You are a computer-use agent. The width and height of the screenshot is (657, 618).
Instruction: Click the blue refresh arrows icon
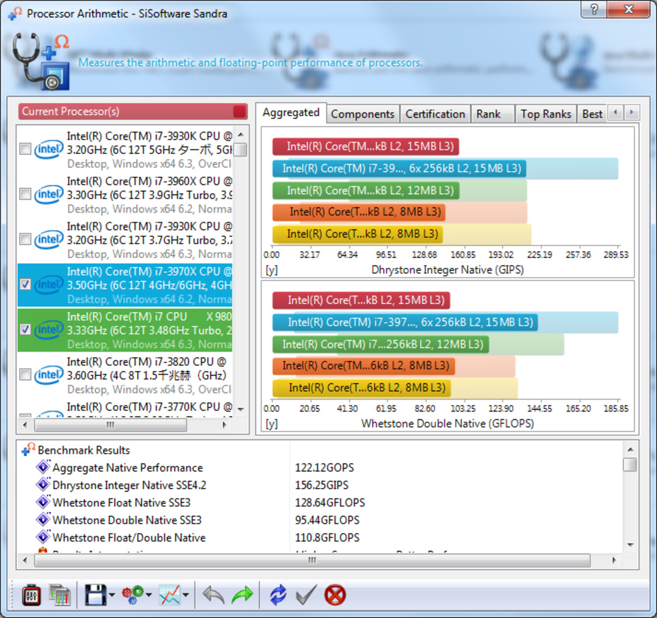278,595
